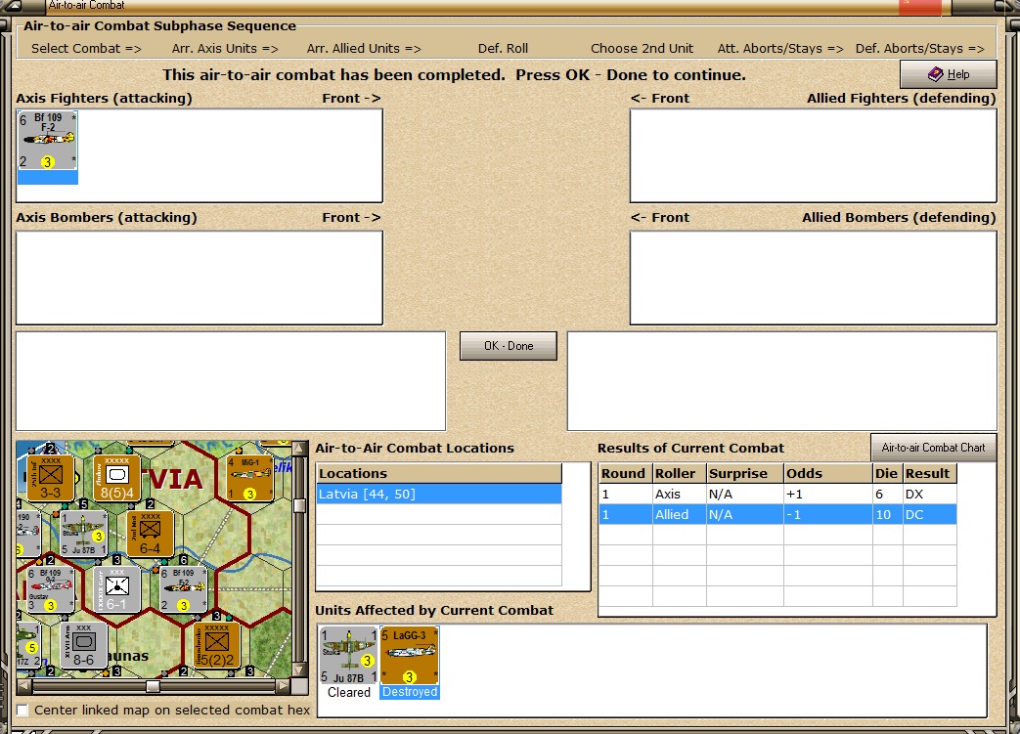Click the Choose 2nd Unit subphase step
This screenshot has width=1020, height=734.
click(642, 48)
